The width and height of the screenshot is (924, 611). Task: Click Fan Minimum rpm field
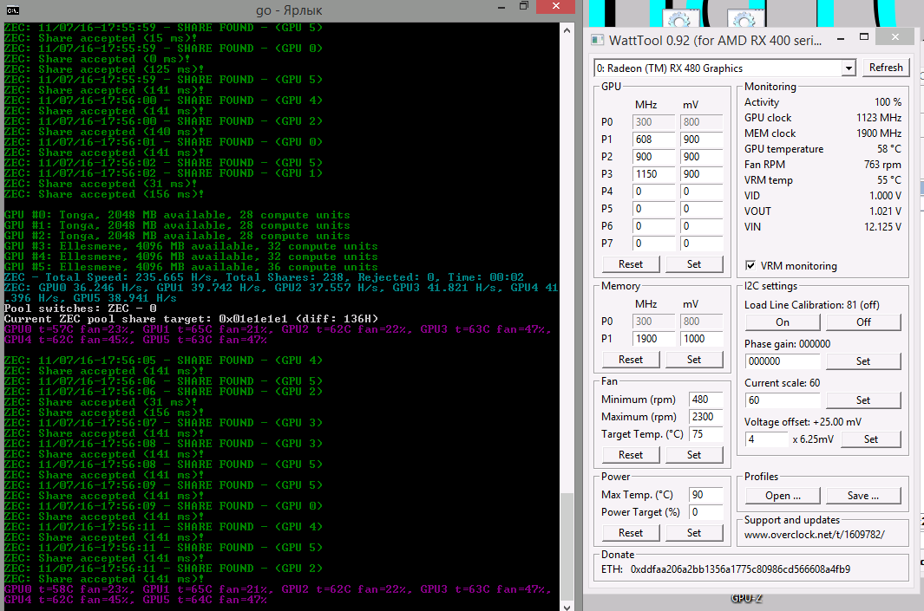[x=706, y=399]
